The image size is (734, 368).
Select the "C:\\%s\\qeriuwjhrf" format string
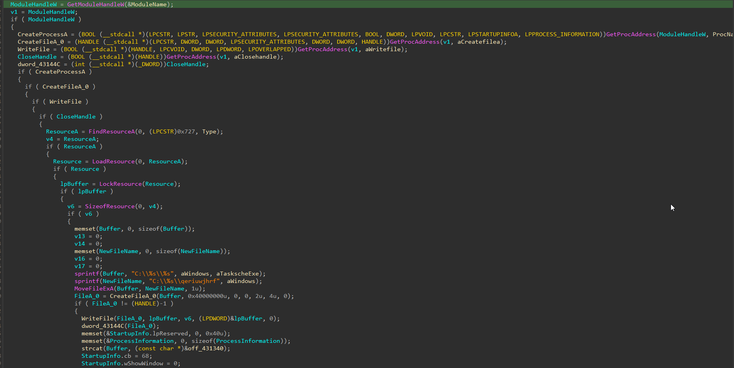pos(184,281)
